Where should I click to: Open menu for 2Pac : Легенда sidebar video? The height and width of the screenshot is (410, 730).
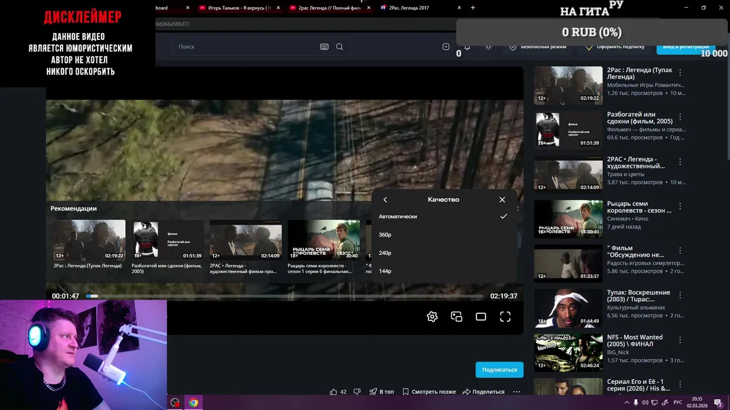680,73
